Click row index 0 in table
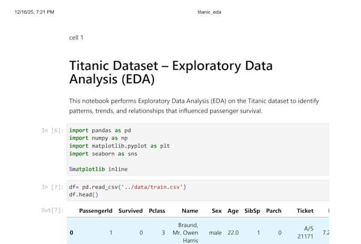The image size is (361, 244). 71,233
